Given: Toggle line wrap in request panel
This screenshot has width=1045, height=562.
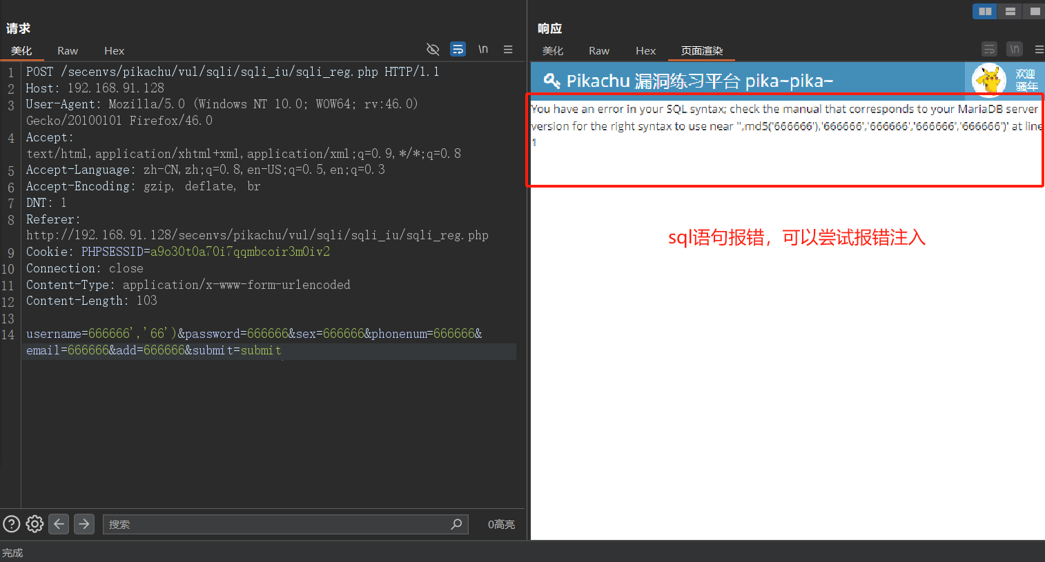Looking at the screenshot, I should (458, 50).
